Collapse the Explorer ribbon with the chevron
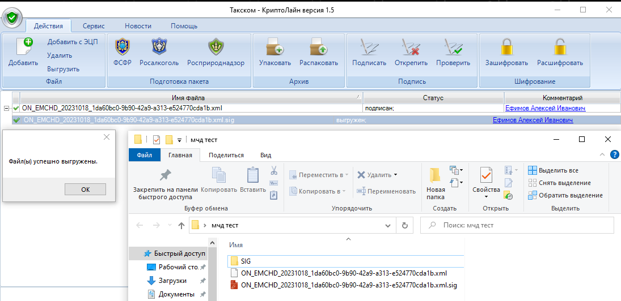 point(602,154)
